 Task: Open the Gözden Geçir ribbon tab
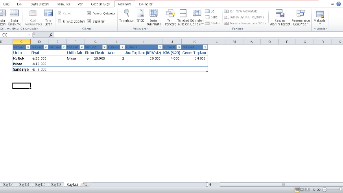[101, 4]
